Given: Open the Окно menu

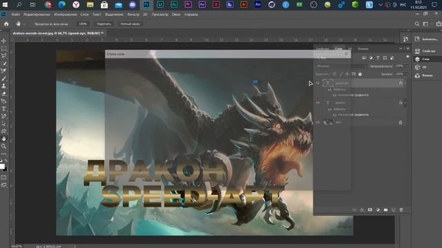Looking at the screenshot, I should tap(176, 14).
